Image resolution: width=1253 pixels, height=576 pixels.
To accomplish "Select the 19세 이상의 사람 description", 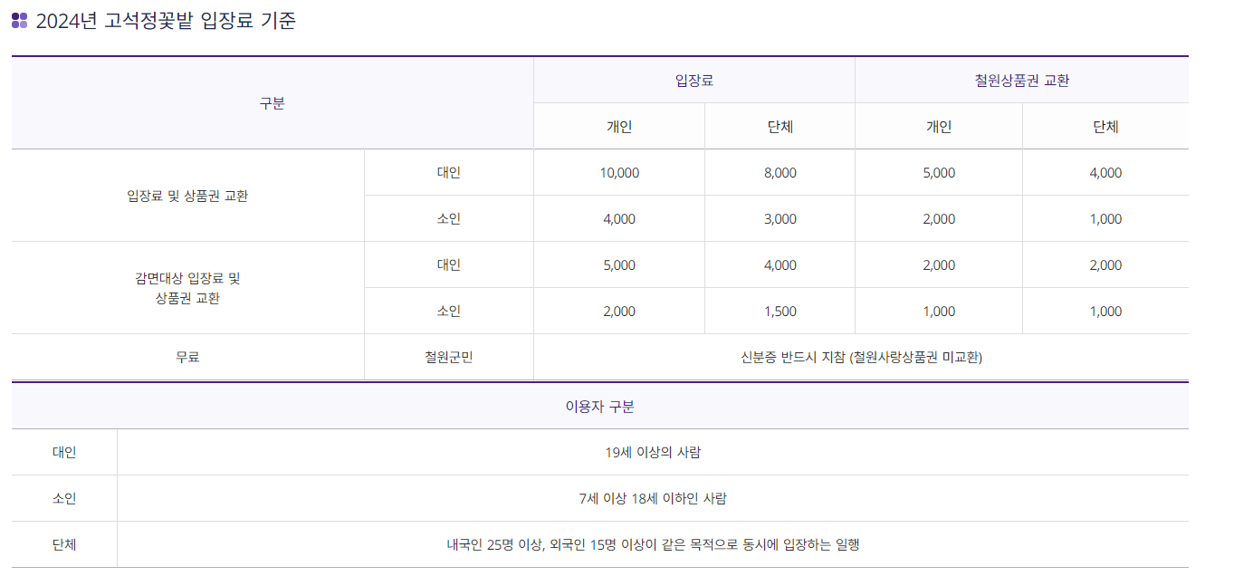I will (x=653, y=453).
